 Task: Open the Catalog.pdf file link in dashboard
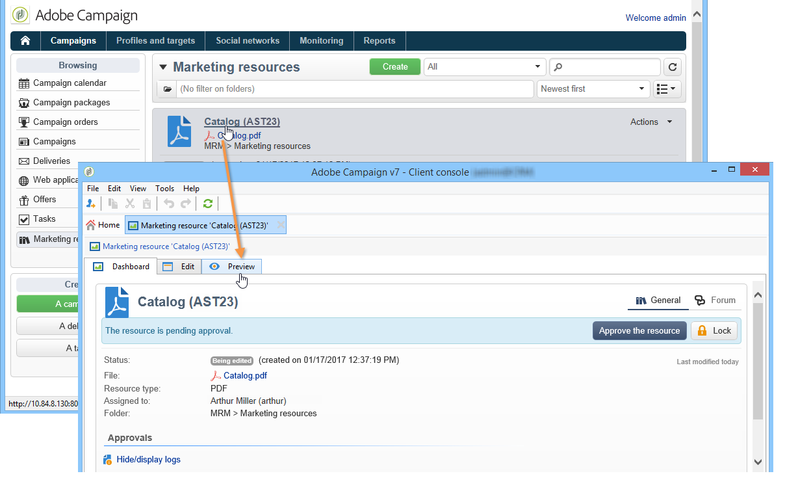tap(245, 375)
